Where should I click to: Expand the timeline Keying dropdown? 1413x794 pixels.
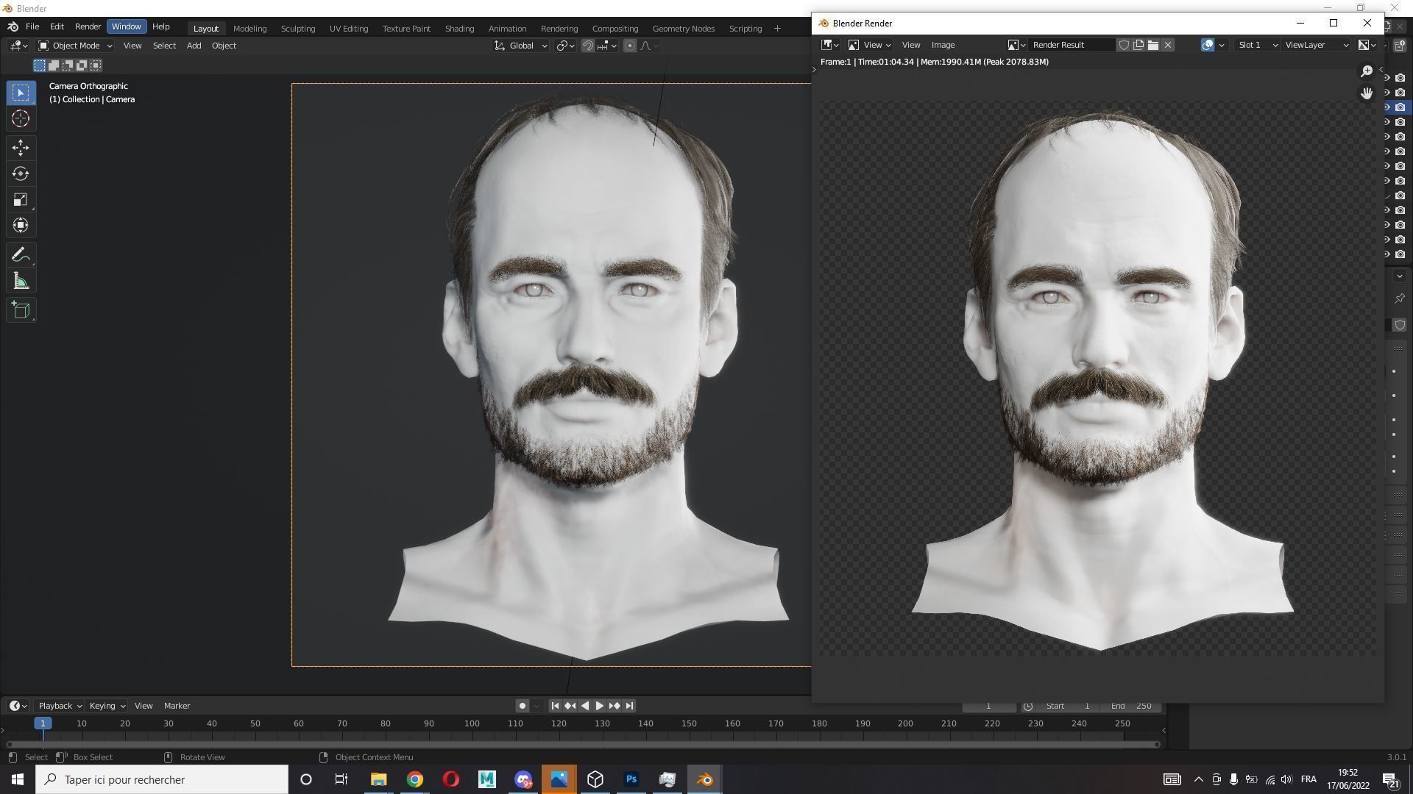click(x=107, y=706)
